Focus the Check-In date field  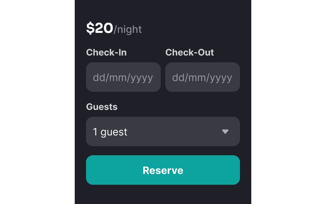[x=123, y=77]
